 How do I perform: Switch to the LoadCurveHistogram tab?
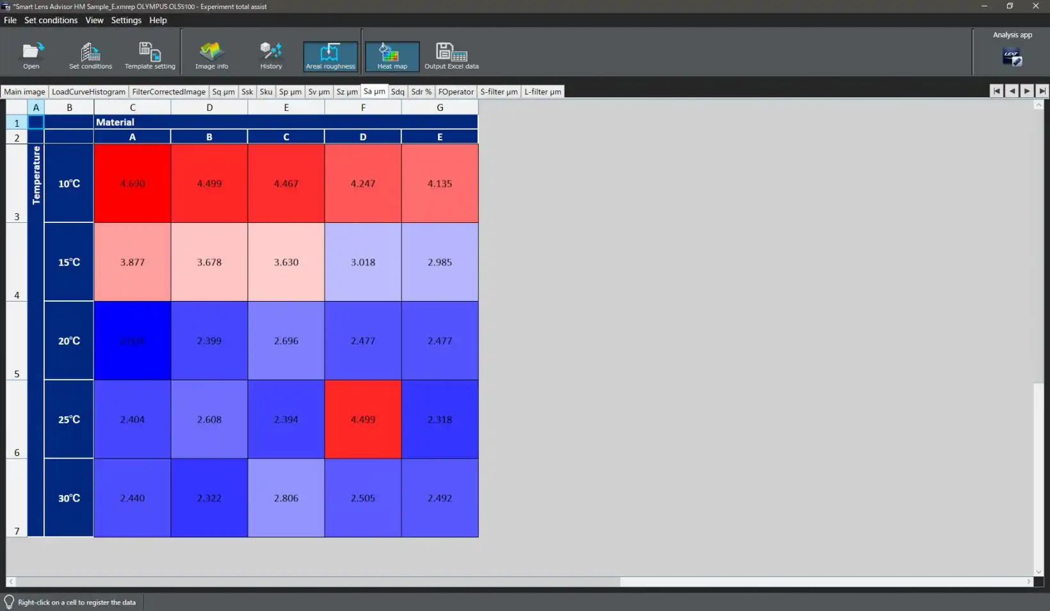(88, 92)
